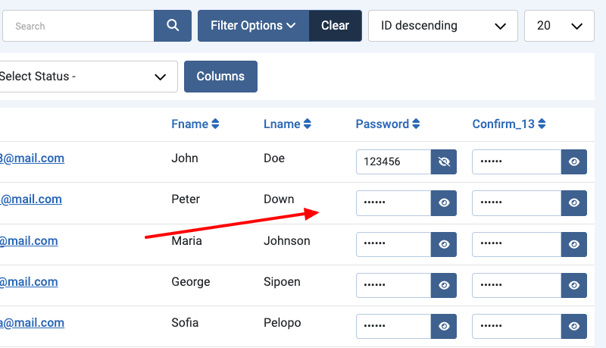Click the Columns button

pyautogui.click(x=220, y=77)
